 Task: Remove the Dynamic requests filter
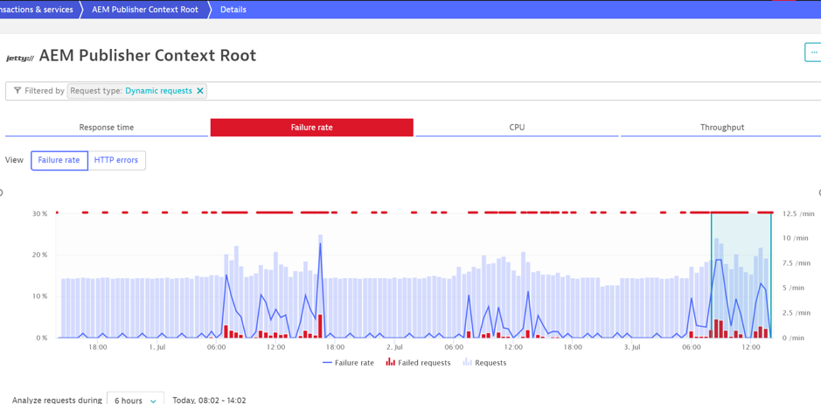coord(200,91)
